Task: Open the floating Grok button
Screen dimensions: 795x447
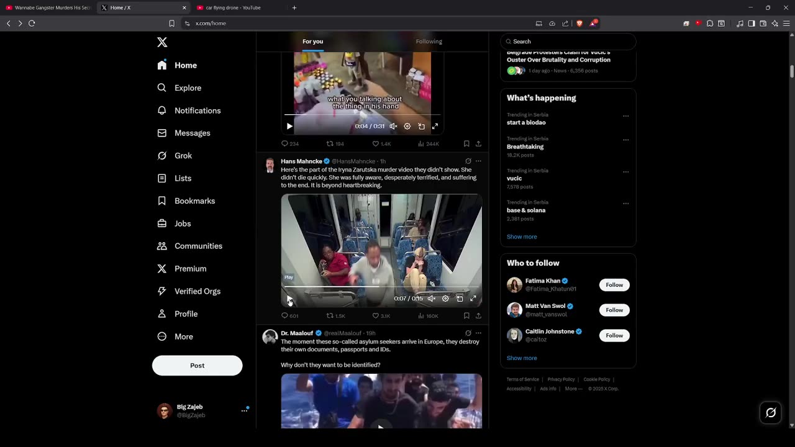Action: pyautogui.click(x=771, y=412)
